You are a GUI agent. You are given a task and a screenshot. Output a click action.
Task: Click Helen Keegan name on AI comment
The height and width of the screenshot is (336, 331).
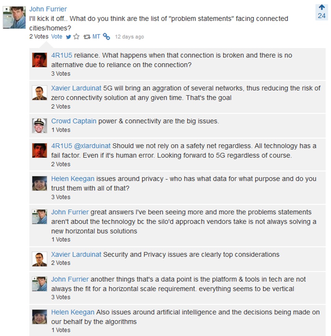point(73,312)
